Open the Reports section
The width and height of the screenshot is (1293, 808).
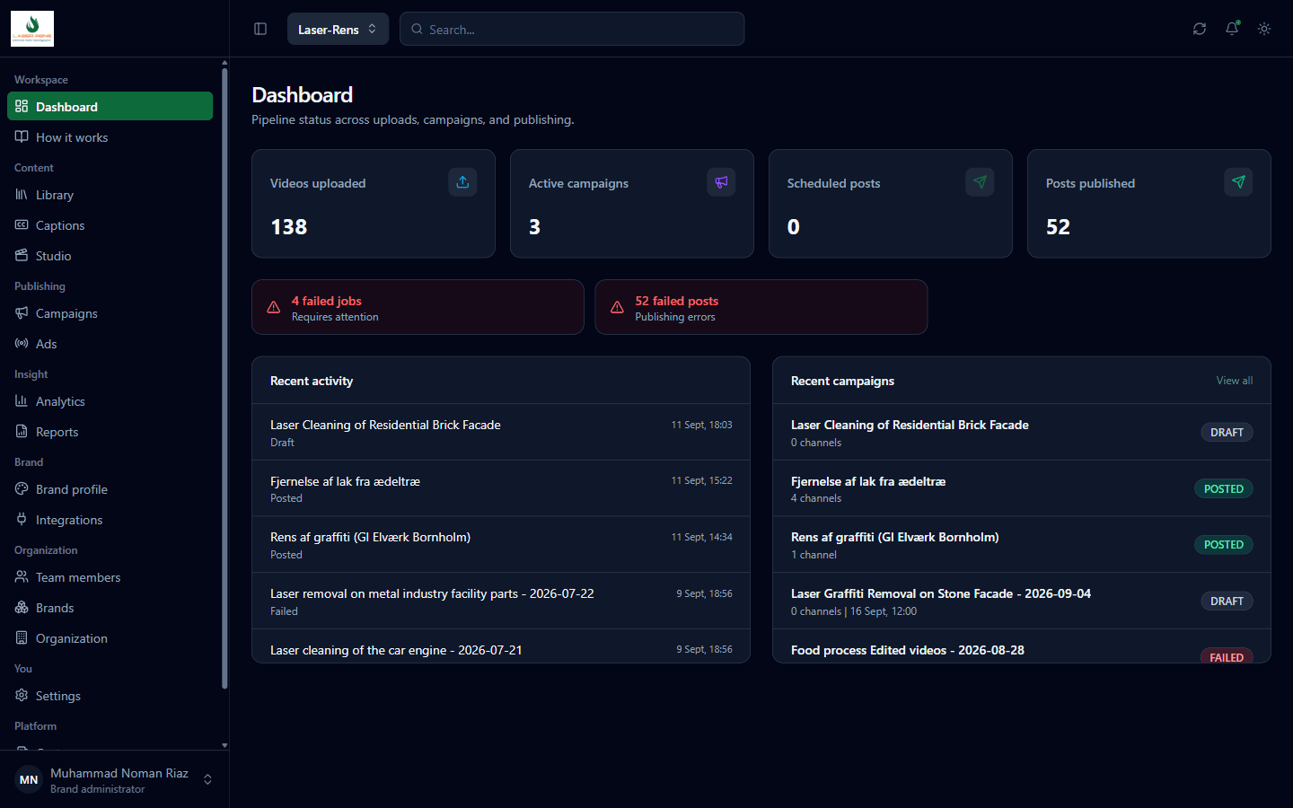click(110, 432)
